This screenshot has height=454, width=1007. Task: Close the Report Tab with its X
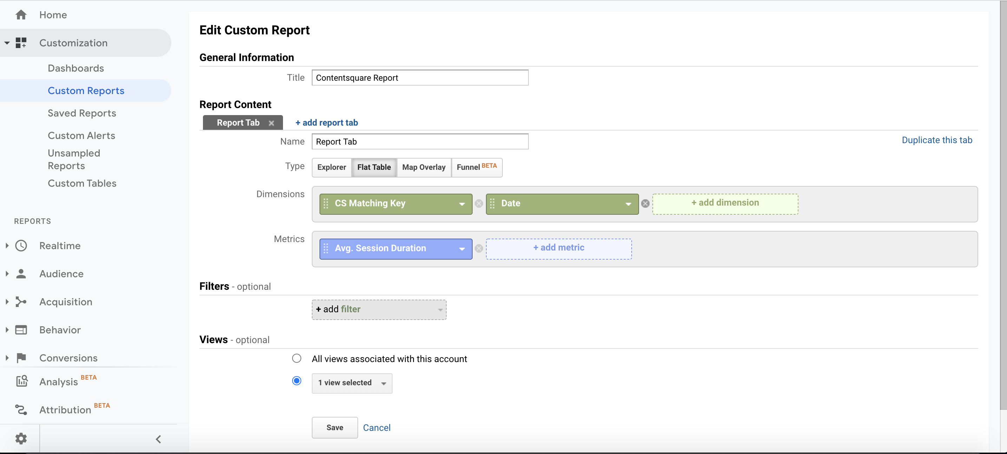(271, 123)
